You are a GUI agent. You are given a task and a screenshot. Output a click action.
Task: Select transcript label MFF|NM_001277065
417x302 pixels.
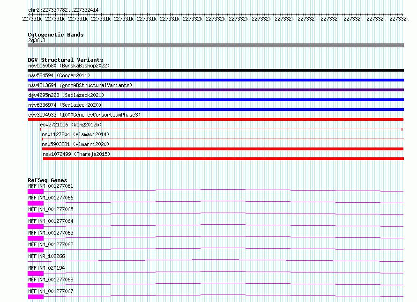tap(51, 209)
